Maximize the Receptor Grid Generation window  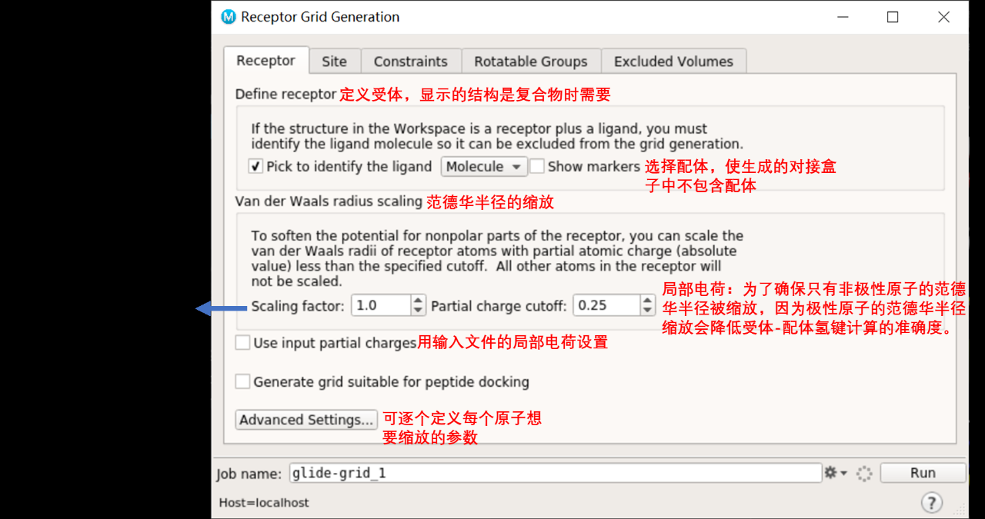(893, 17)
